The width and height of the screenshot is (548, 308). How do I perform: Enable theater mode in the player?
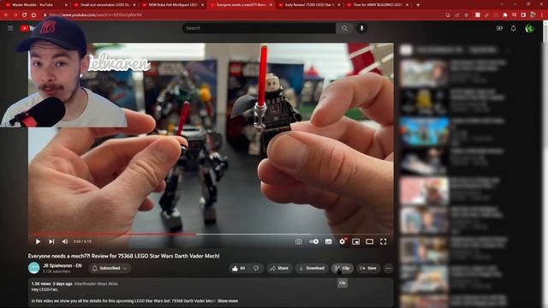point(369,241)
